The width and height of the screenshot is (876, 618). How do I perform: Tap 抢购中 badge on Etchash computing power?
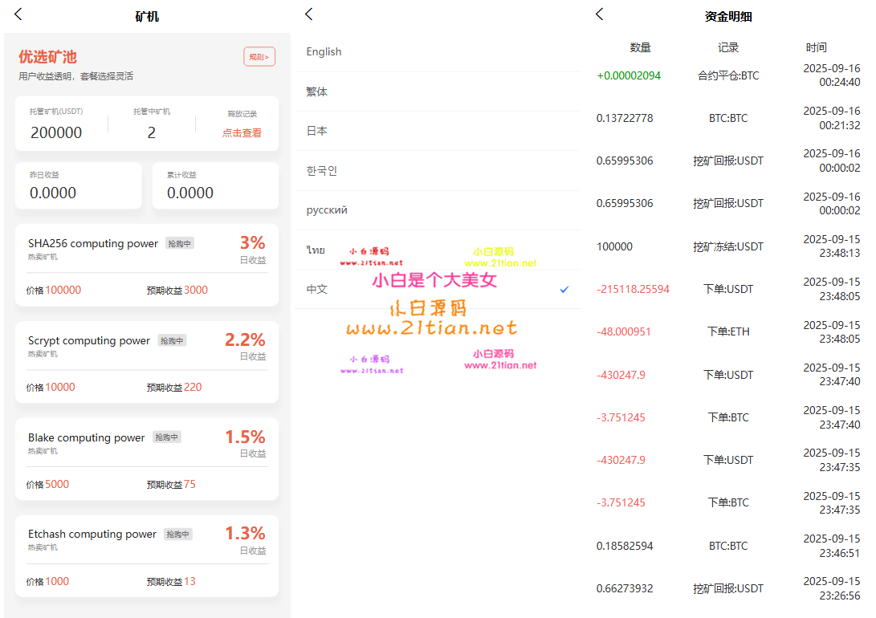point(178,534)
